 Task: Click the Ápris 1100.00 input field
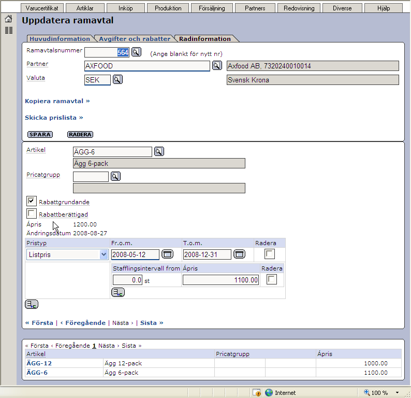(221, 280)
